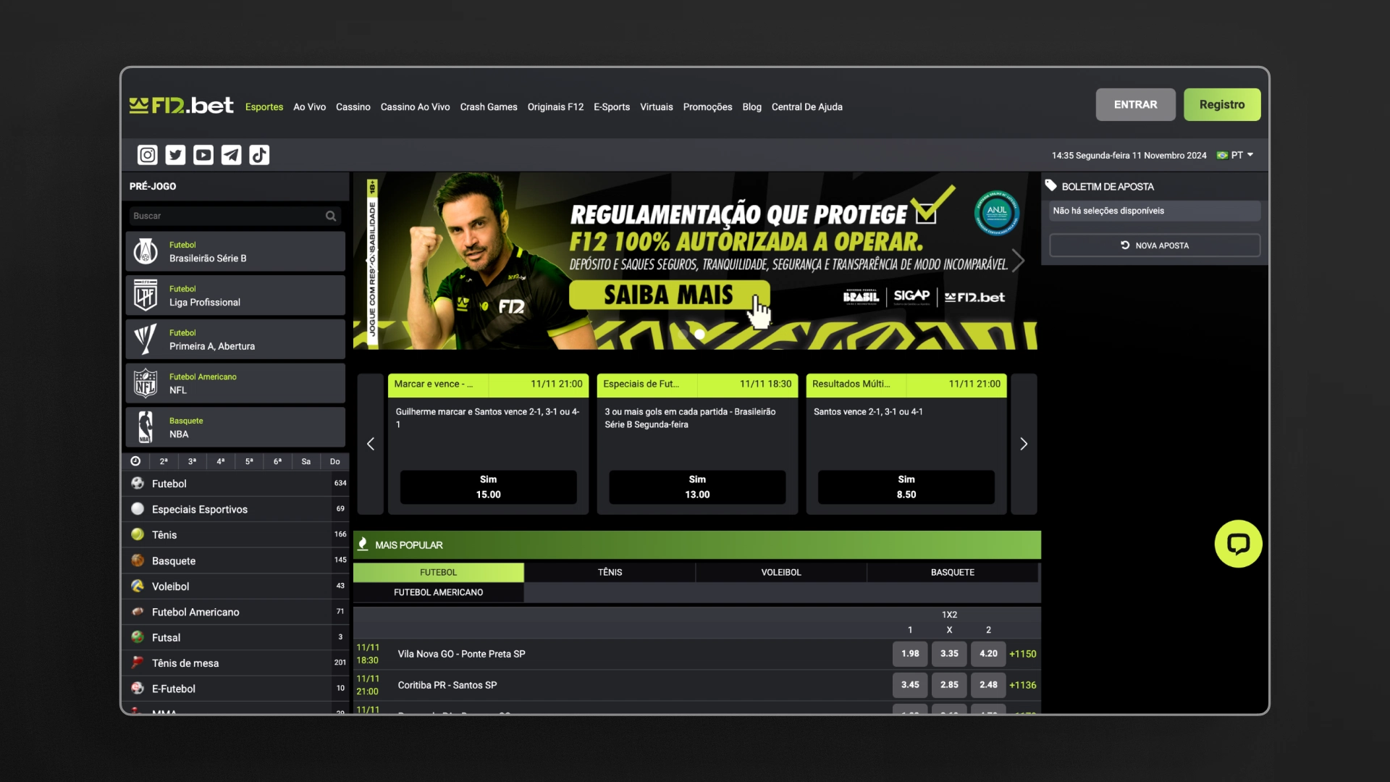Open the E-Sports menu item
The image size is (1390, 782).
(x=612, y=107)
